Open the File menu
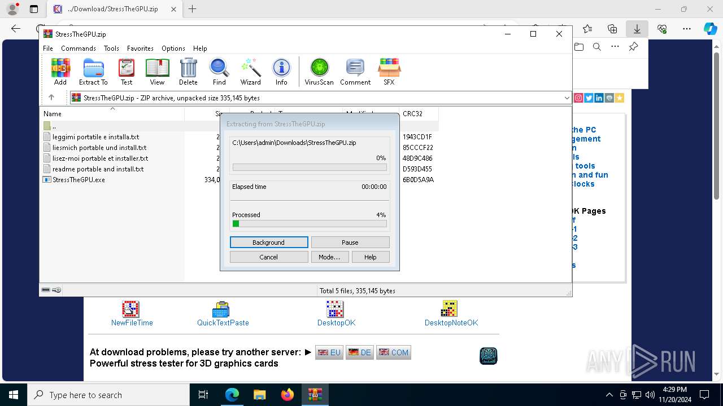Viewport: 723px width, 406px height. tap(48, 48)
